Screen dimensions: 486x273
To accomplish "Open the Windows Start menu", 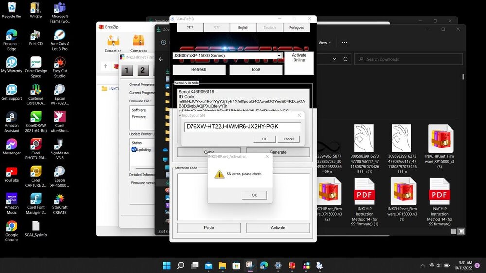I will coord(166,265).
